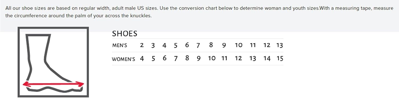Viewport: 399px width, 98px height.
Task: Click men's size 6 in the chart
Action: click(187, 45)
